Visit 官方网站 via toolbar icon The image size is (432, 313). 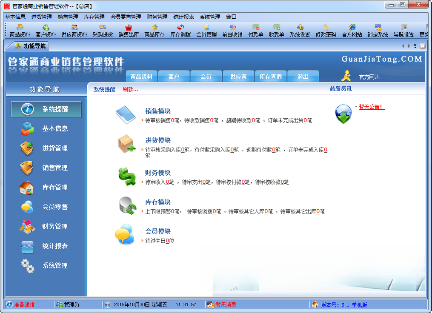point(352,31)
